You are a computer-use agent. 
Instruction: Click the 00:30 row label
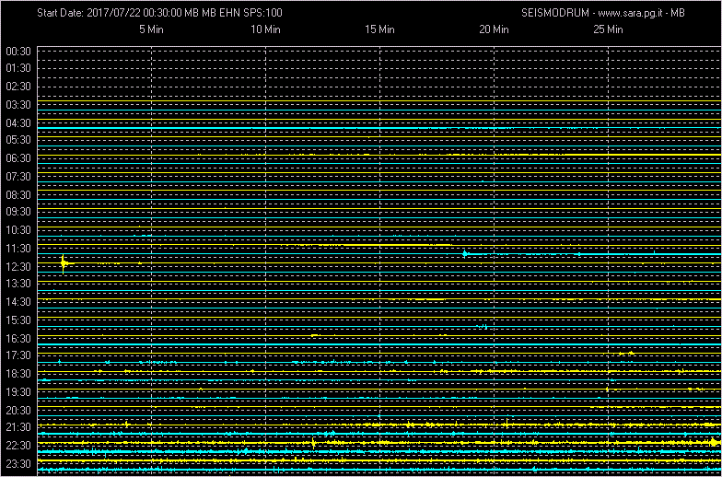click(x=19, y=51)
